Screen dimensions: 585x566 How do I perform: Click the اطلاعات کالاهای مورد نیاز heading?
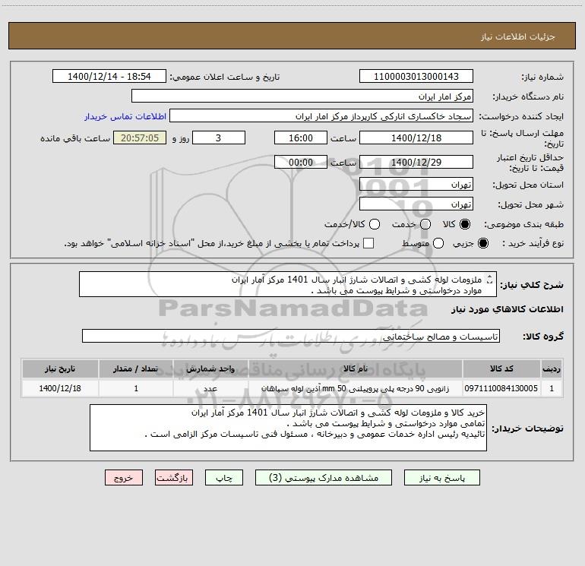pos(508,309)
